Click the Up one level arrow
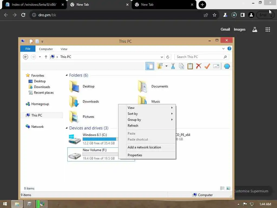Image resolution: width=277 pixels, height=208 pixels. [46, 57]
